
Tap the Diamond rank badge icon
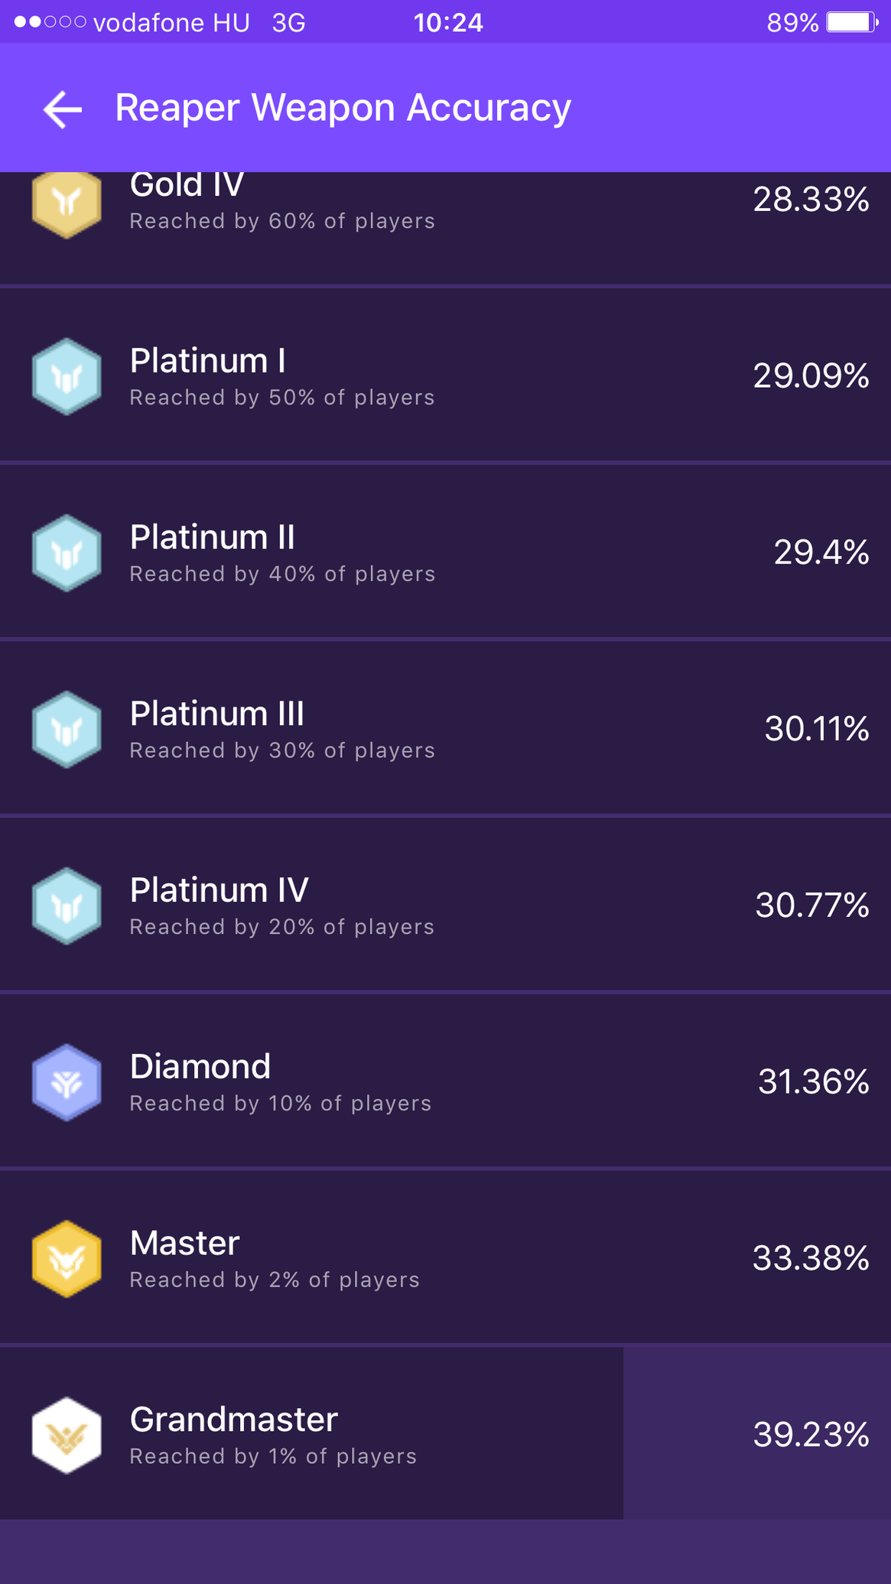[67, 1082]
